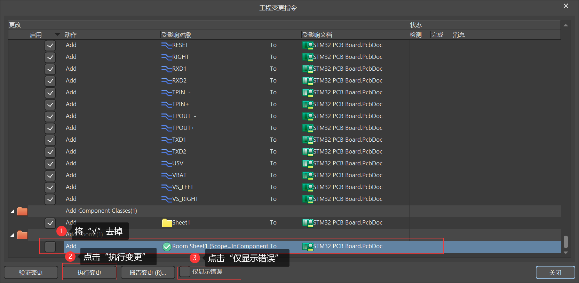
Task: Uncheck the enable box for TXD2
Action: (50, 152)
